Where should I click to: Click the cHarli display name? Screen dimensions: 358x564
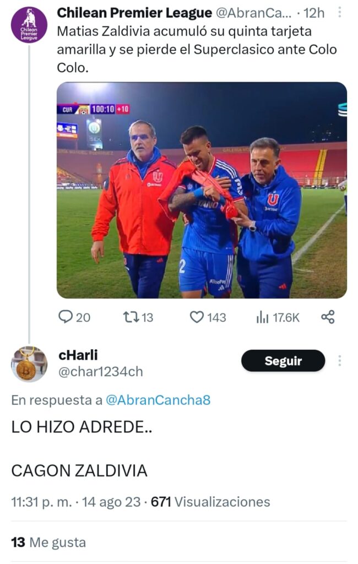[78, 355]
